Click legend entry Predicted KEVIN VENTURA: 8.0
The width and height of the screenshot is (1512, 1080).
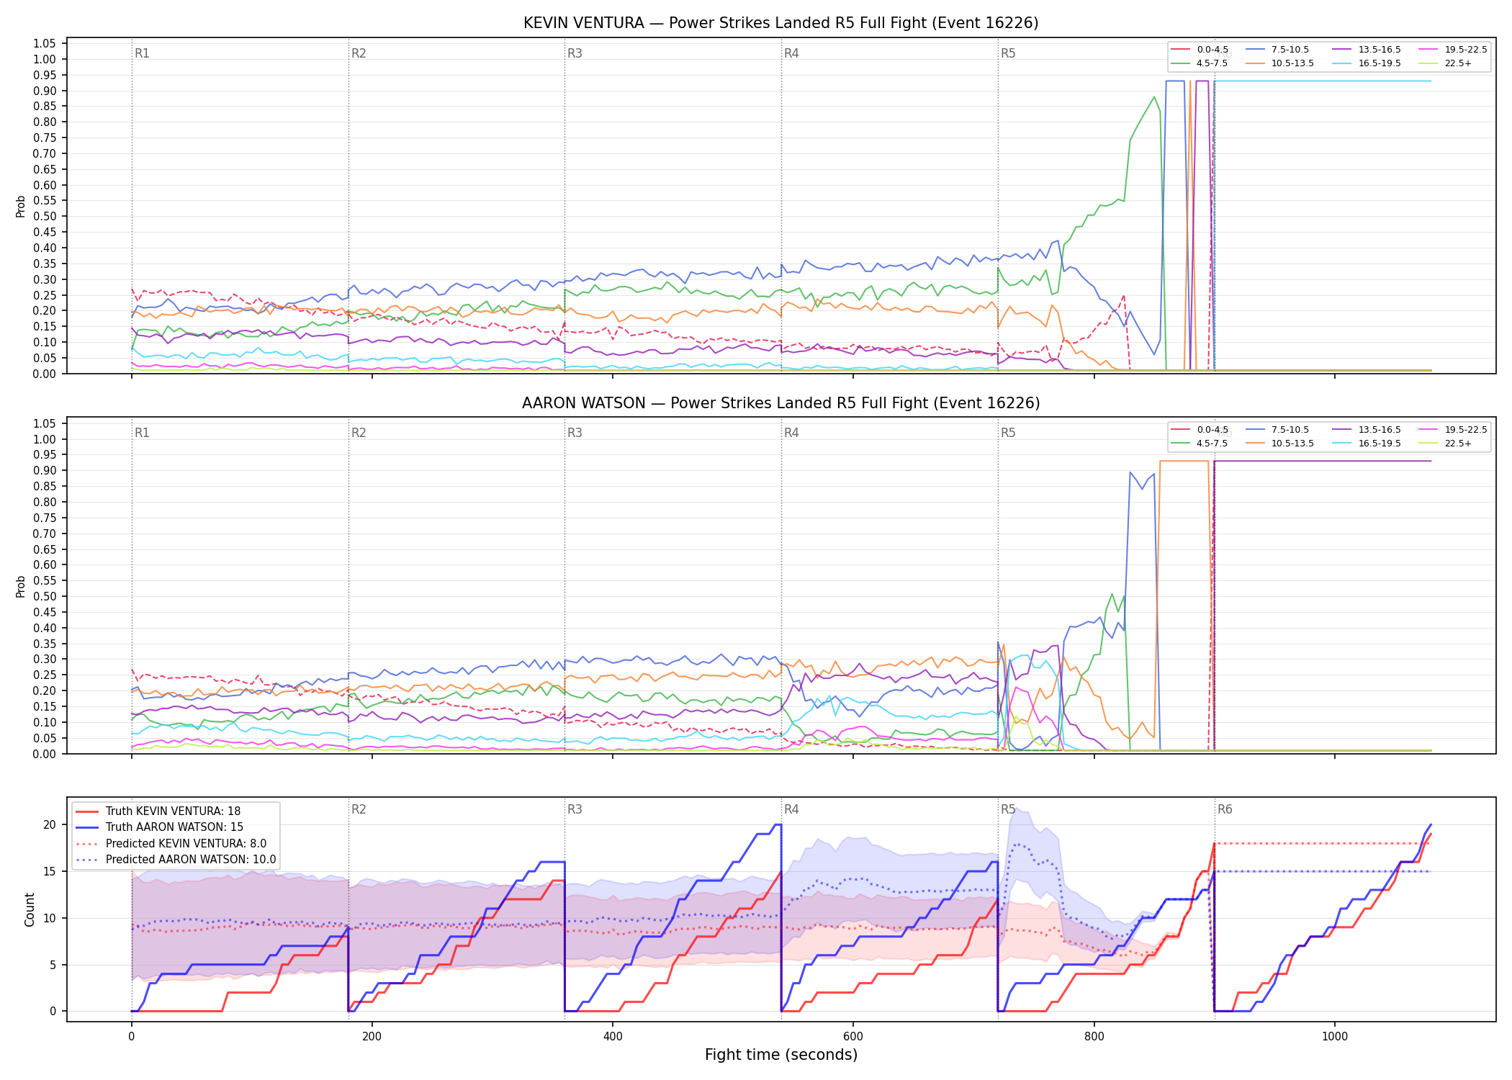click(171, 843)
